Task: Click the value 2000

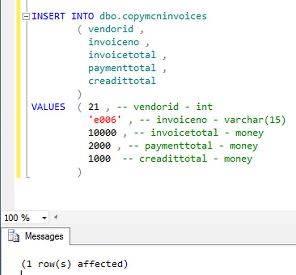Action: click(99, 146)
